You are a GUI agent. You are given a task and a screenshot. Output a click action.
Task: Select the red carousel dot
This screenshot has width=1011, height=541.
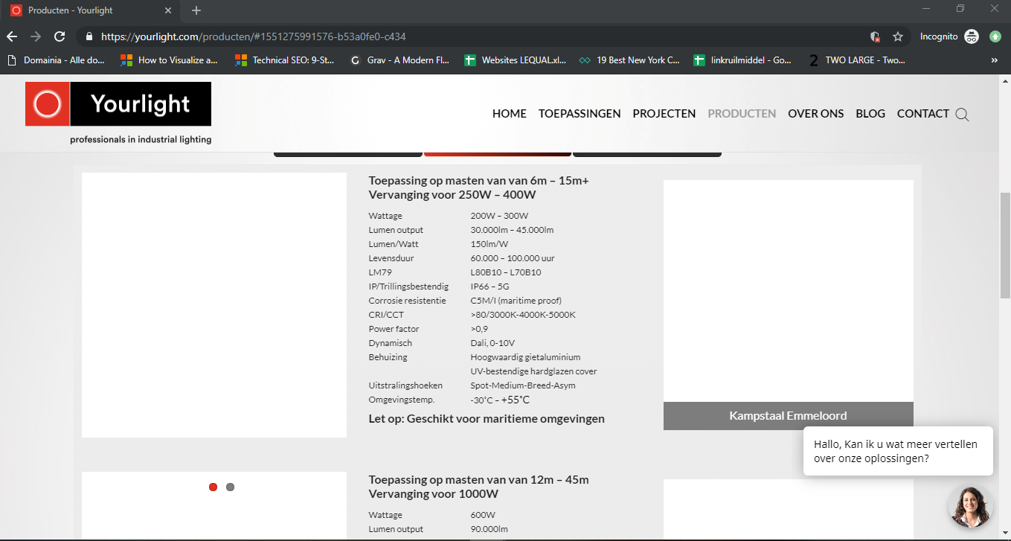click(x=213, y=487)
